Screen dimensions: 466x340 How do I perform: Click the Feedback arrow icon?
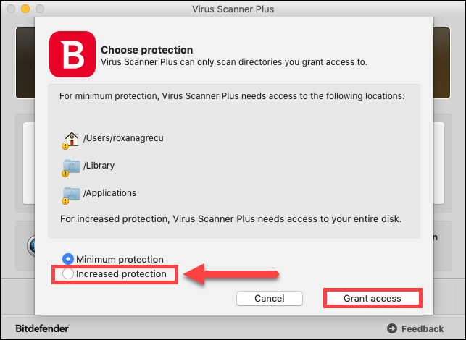[x=392, y=328]
